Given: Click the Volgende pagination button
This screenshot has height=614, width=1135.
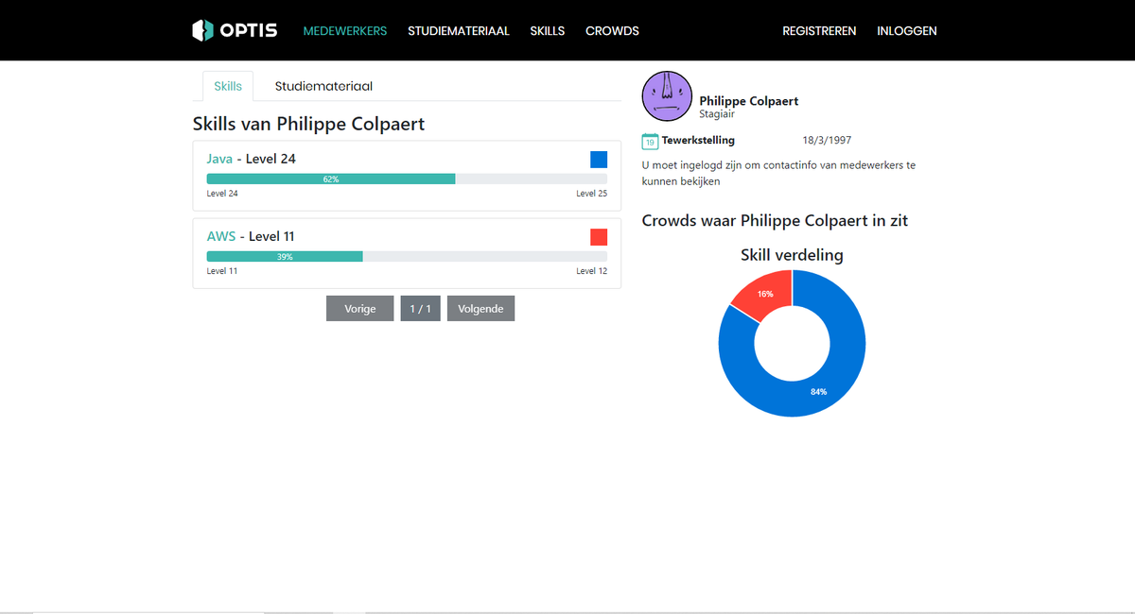Looking at the screenshot, I should 480,309.
